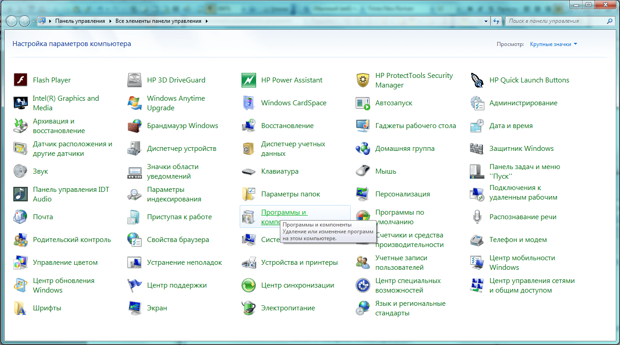Click the Диспетчер устройств icon
Viewport: 620px width, 345px height.
pyautogui.click(x=135, y=149)
